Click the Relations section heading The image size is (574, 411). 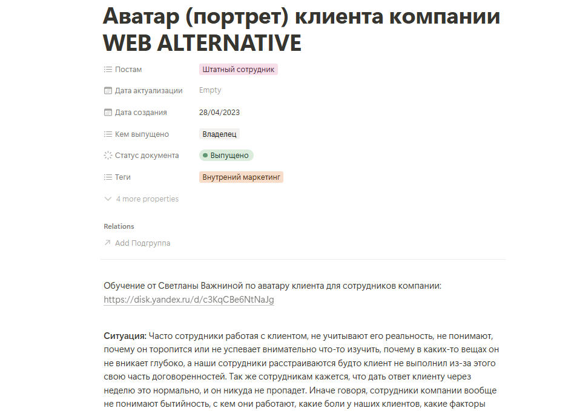point(119,226)
